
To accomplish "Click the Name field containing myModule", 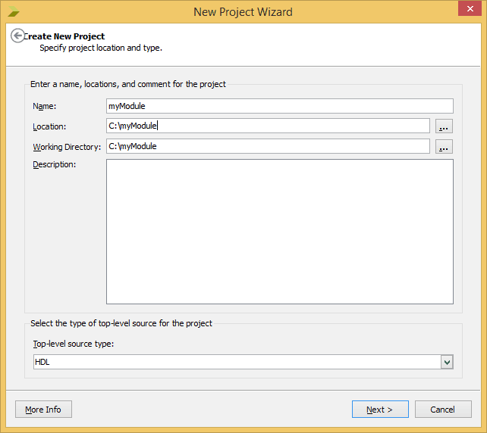I will pos(279,106).
